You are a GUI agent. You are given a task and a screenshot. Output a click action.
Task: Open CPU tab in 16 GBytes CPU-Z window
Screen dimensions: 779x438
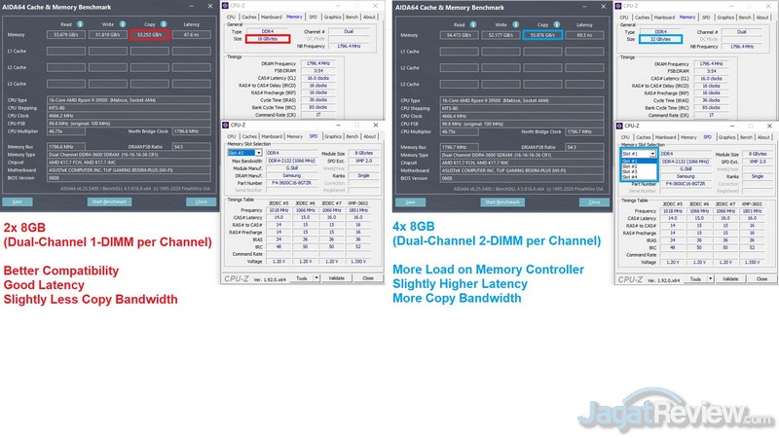pos(231,17)
